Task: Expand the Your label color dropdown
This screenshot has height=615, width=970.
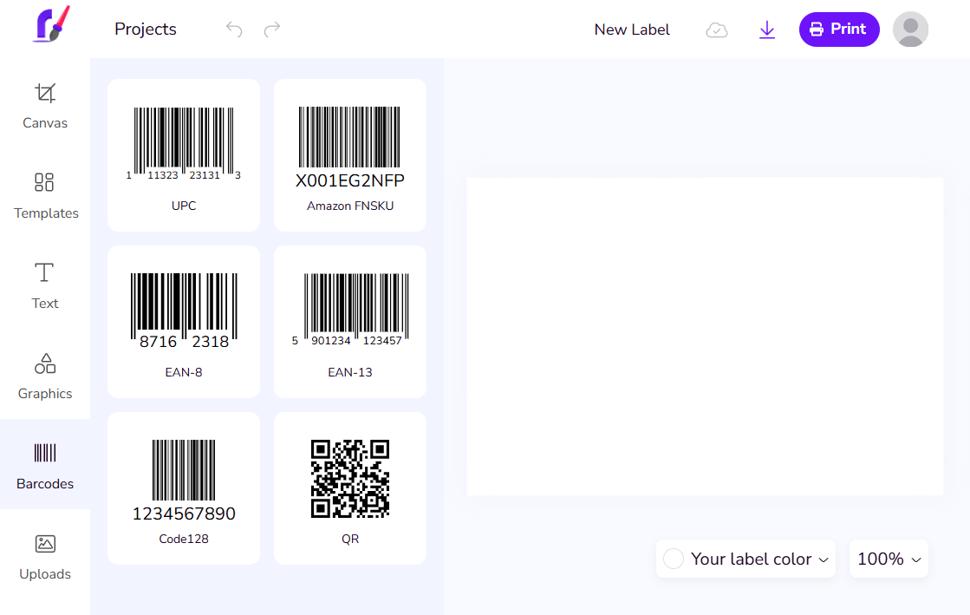Action: 746,559
